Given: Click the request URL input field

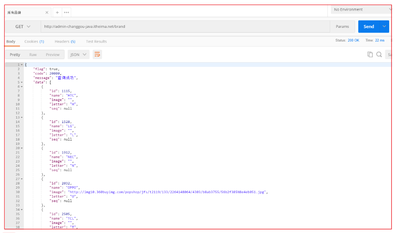Looking at the screenshot, I should click(185, 27).
